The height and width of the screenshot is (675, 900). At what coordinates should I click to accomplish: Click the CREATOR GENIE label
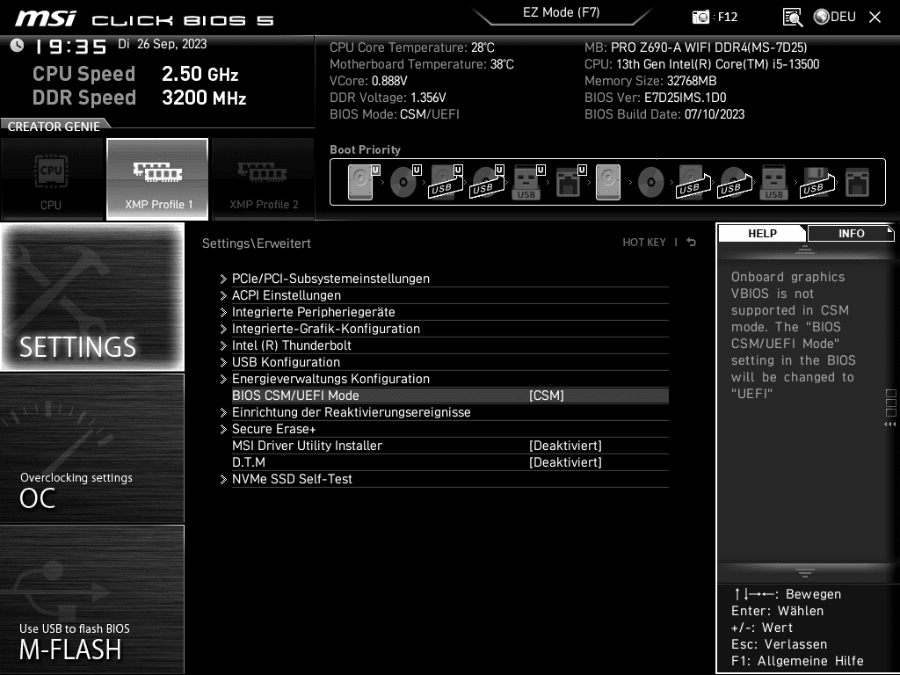click(54, 127)
